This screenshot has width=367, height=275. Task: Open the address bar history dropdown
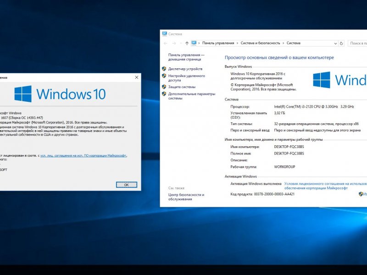pos(335,44)
